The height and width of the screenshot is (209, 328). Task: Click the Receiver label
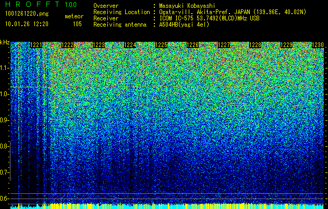pos(106,18)
